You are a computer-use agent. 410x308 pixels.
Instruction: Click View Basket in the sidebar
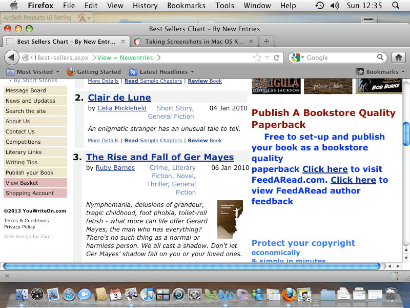[35, 183]
